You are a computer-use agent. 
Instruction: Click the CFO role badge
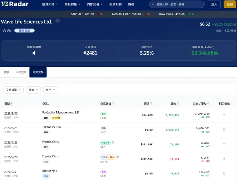coord(46,176)
